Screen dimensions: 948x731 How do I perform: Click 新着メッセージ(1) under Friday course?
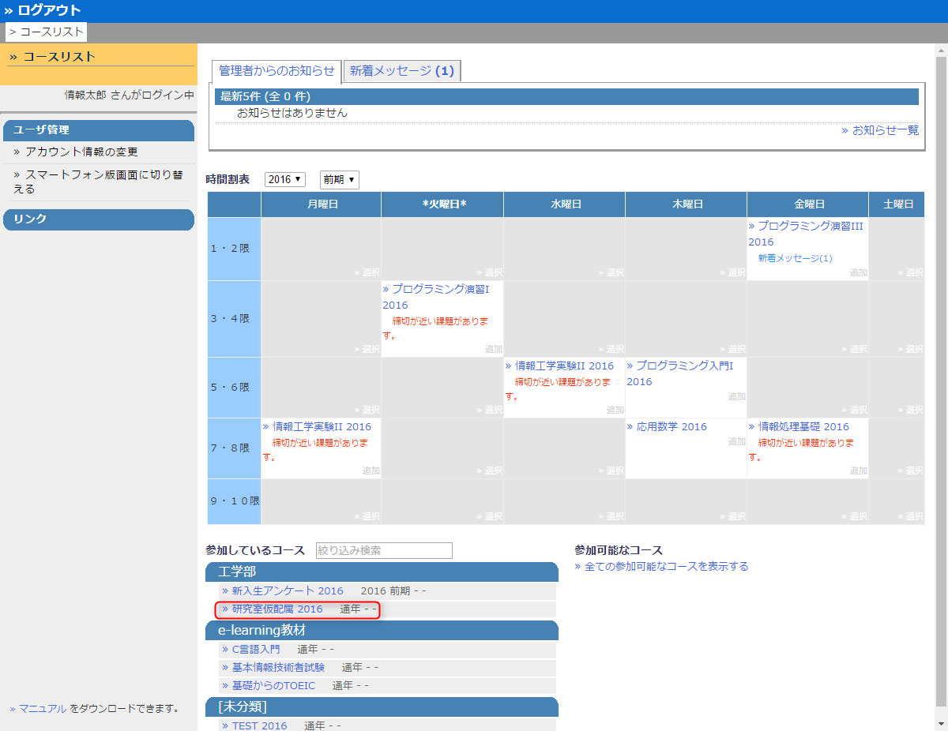795,258
